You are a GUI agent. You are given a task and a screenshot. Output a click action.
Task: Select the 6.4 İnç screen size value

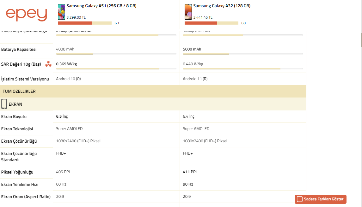[x=189, y=116]
